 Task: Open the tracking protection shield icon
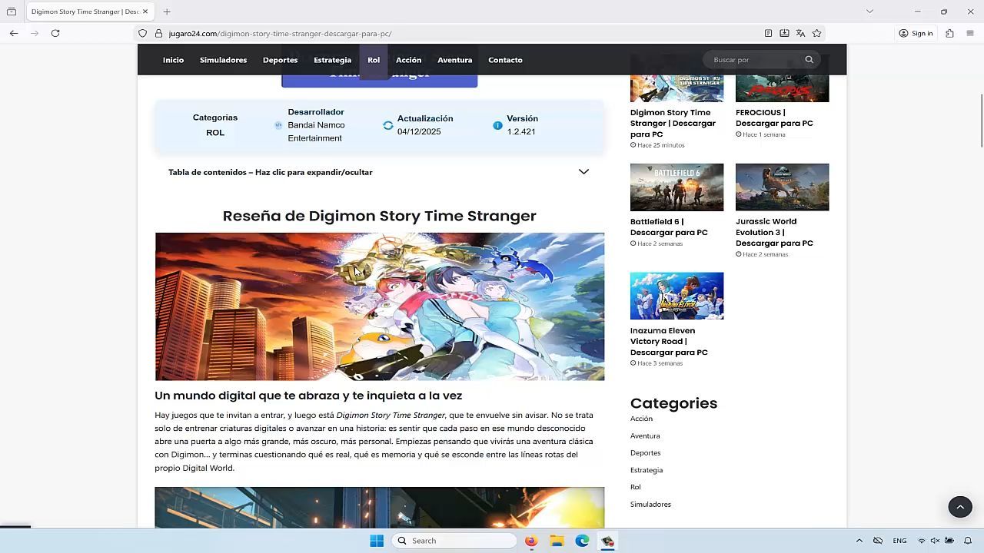click(142, 33)
